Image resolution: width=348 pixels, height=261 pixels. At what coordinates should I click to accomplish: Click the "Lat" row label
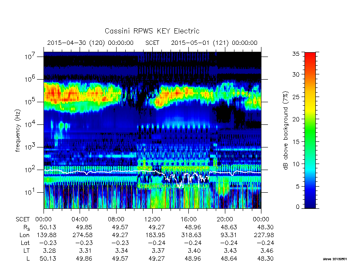[25, 243]
